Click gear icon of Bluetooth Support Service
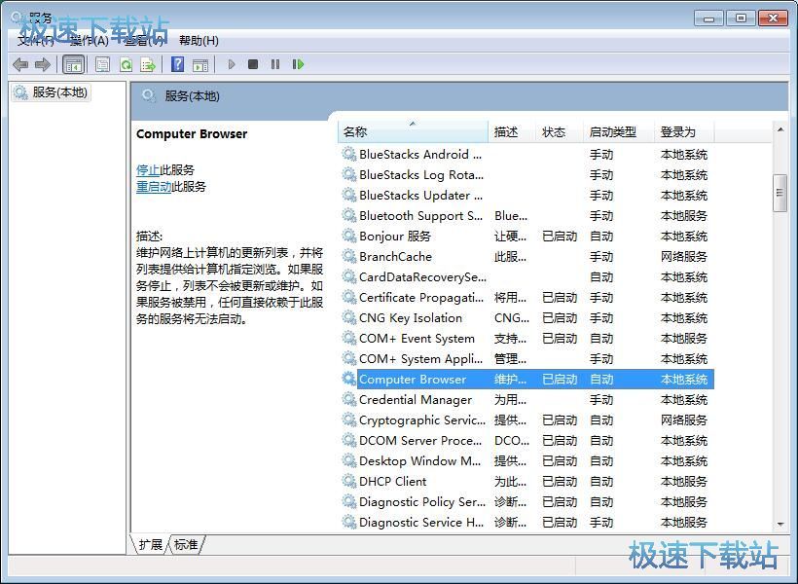Viewport: 798px width, 584px height. point(349,215)
